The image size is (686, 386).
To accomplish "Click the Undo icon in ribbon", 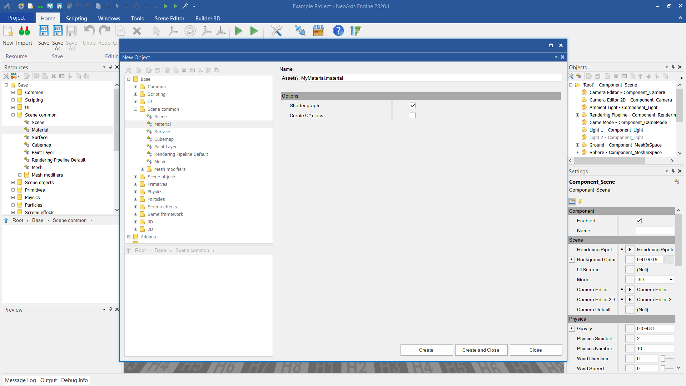I will click(89, 31).
